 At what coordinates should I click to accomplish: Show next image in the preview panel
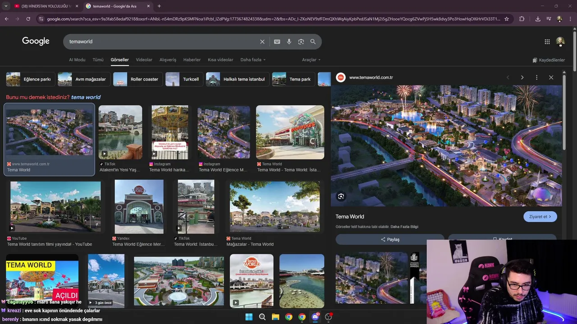[x=522, y=77]
